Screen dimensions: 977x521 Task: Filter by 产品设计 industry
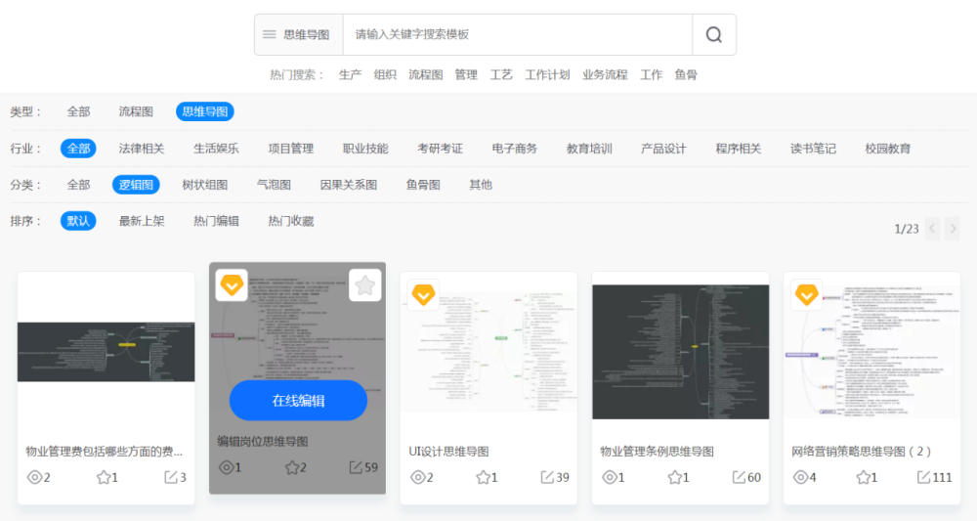point(663,149)
